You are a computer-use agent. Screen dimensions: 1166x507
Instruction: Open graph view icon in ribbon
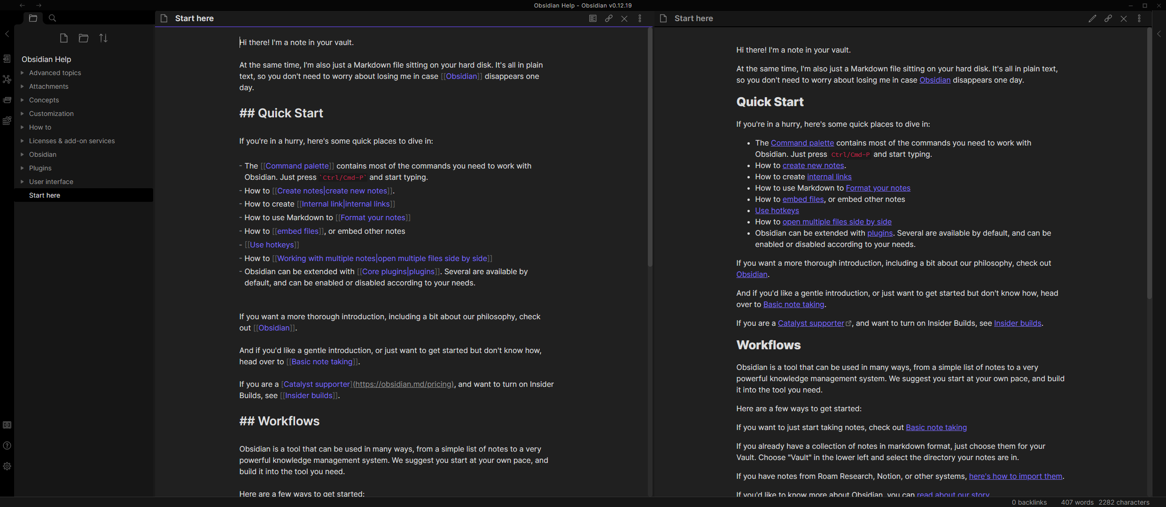pyautogui.click(x=7, y=79)
